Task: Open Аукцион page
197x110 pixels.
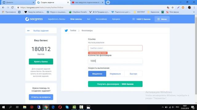Action: [x=116, y=19]
